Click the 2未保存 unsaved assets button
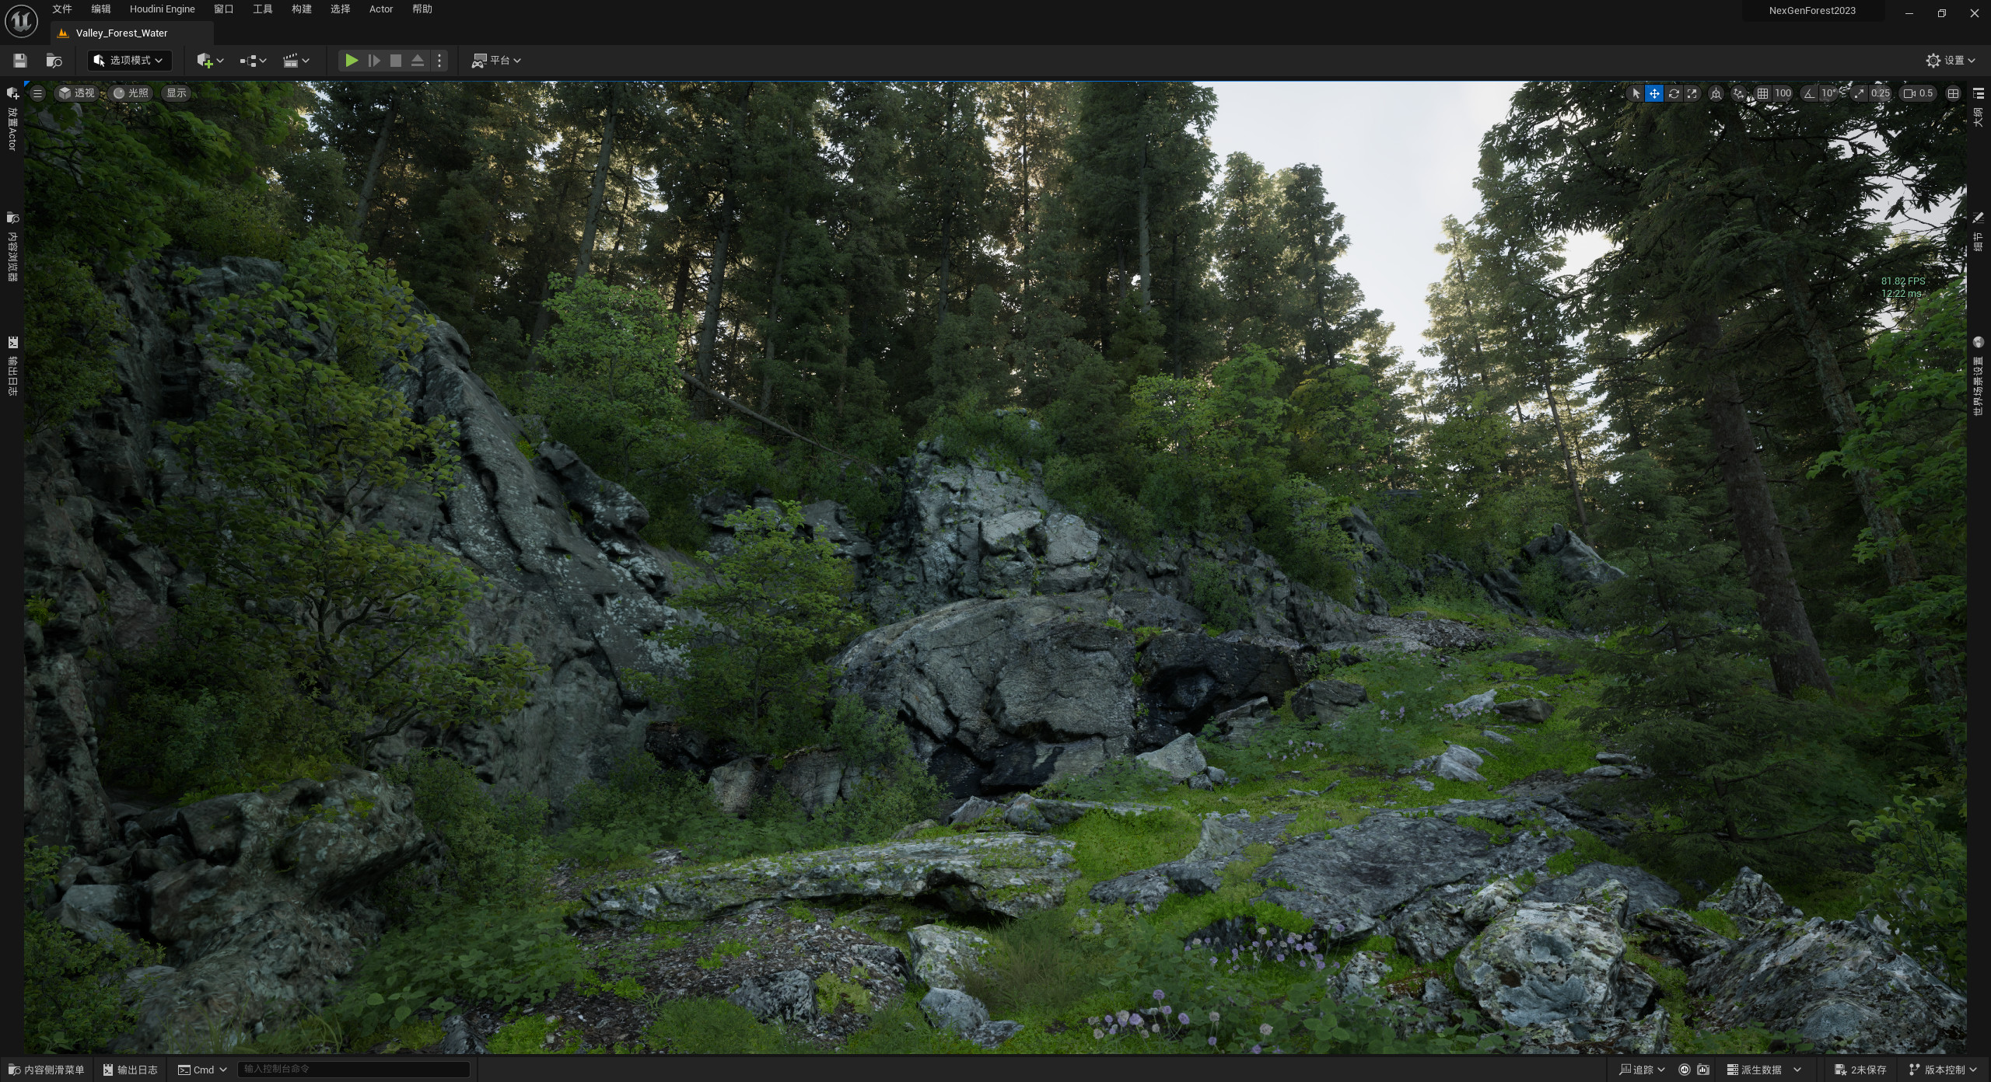The height and width of the screenshot is (1082, 1991). coord(1860,1070)
